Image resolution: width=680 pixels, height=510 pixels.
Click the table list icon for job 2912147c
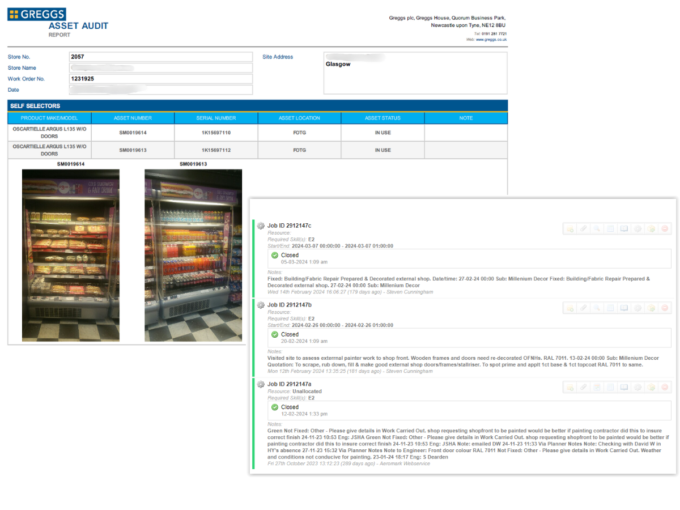[610, 229]
